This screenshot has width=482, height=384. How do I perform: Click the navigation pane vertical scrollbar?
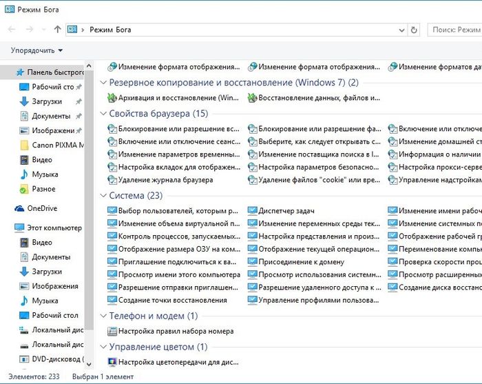pyautogui.click(x=89, y=207)
